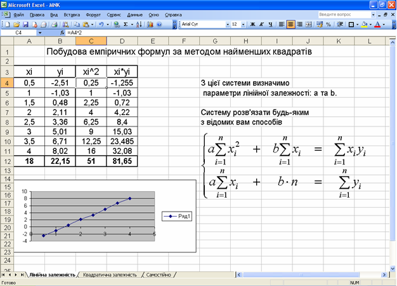Open a file with the folder icon

coord(16,24)
